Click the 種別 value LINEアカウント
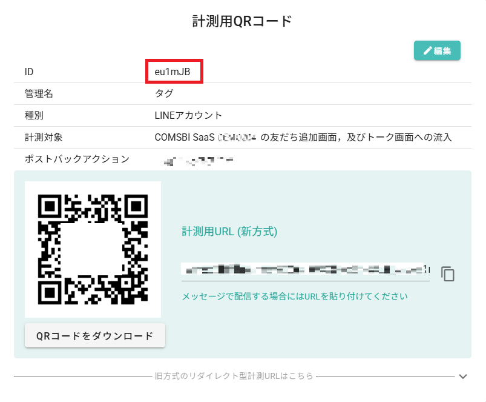This screenshot has height=402, width=486. click(x=188, y=115)
